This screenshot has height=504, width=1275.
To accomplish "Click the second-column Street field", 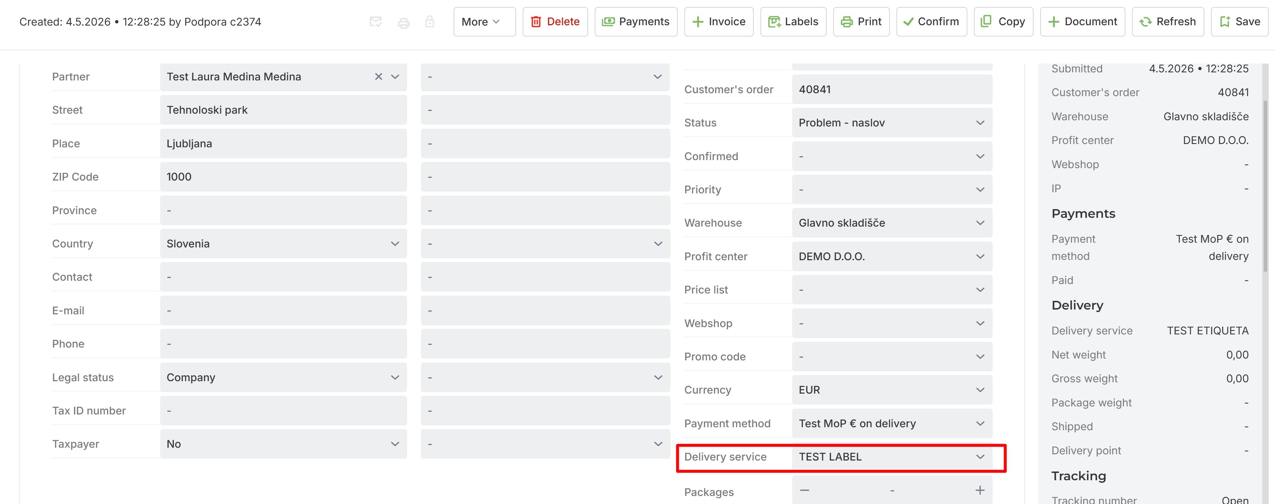I will [x=545, y=110].
